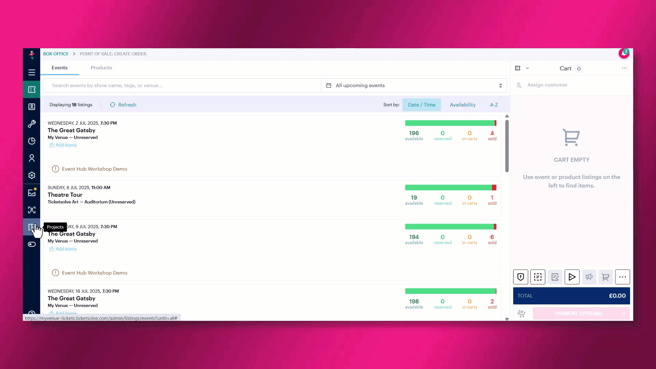Click 'Event Hub Workshop Demo' under 9 Jul event
The image size is (656, 369).
click(94, 273)
